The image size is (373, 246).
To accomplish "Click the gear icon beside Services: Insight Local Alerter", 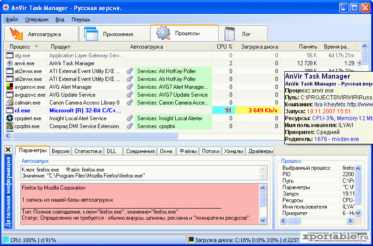I will 130,118.
